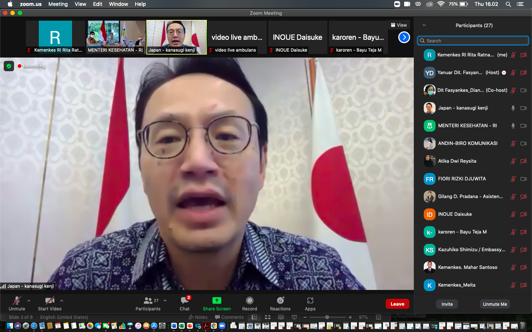Click the red Leave button

398,304
